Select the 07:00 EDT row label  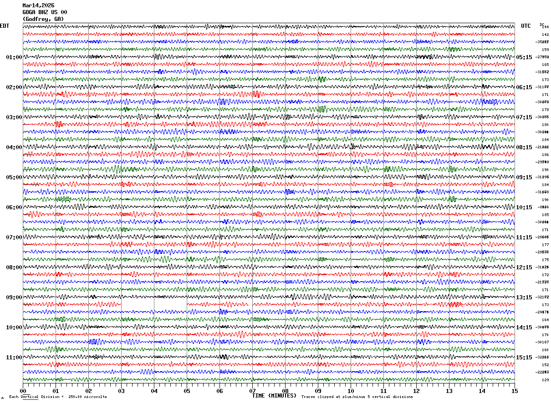[x=14, y=237]
